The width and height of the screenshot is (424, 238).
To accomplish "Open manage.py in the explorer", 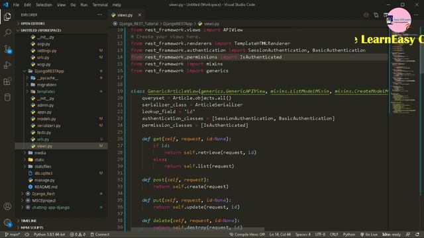I will coord(44,180).
